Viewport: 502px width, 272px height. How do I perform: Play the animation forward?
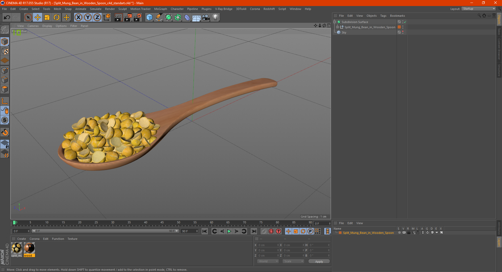coord(229,231)
